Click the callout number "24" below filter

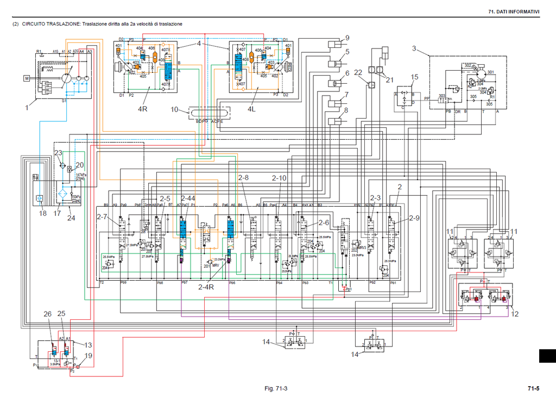71,218
